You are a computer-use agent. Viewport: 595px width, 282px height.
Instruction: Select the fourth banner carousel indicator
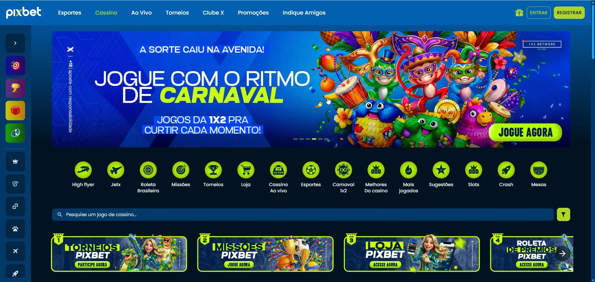314,139
